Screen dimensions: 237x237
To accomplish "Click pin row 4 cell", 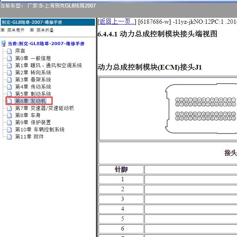I will (x=121, y=209).
